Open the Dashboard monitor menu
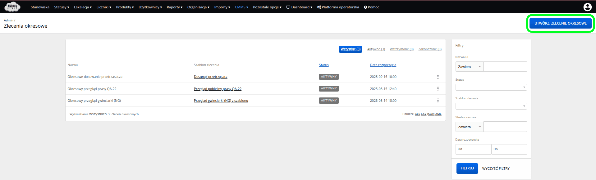596x180 pixels. pyautogui.click(x=299, y=7)
